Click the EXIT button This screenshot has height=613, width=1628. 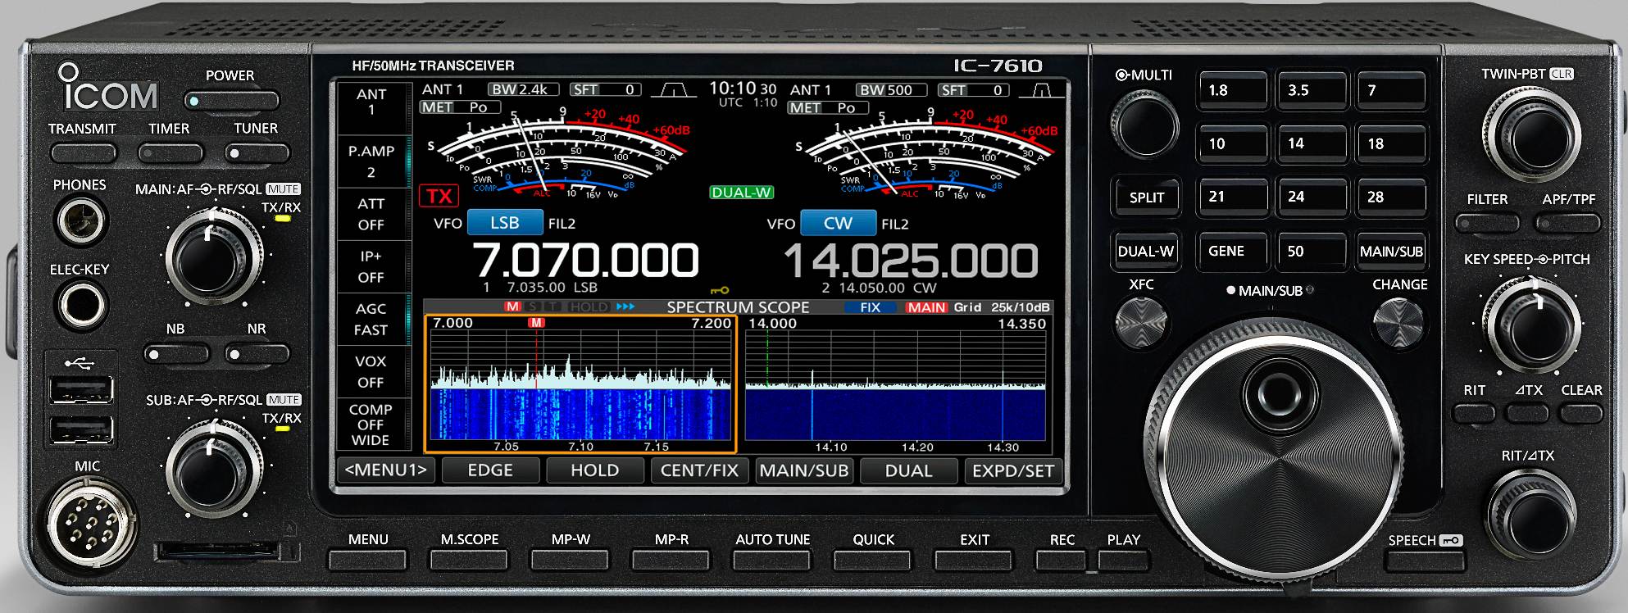pos(975,561)
